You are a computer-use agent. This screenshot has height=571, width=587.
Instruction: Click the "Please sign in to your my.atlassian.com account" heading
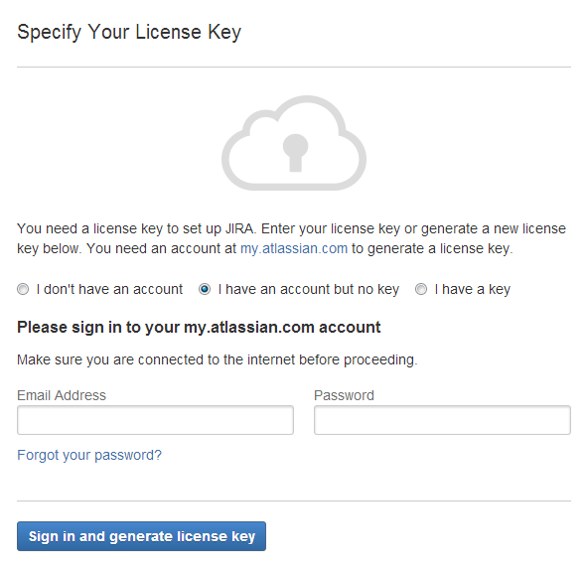pyautogui.click(x=199, y=328)
